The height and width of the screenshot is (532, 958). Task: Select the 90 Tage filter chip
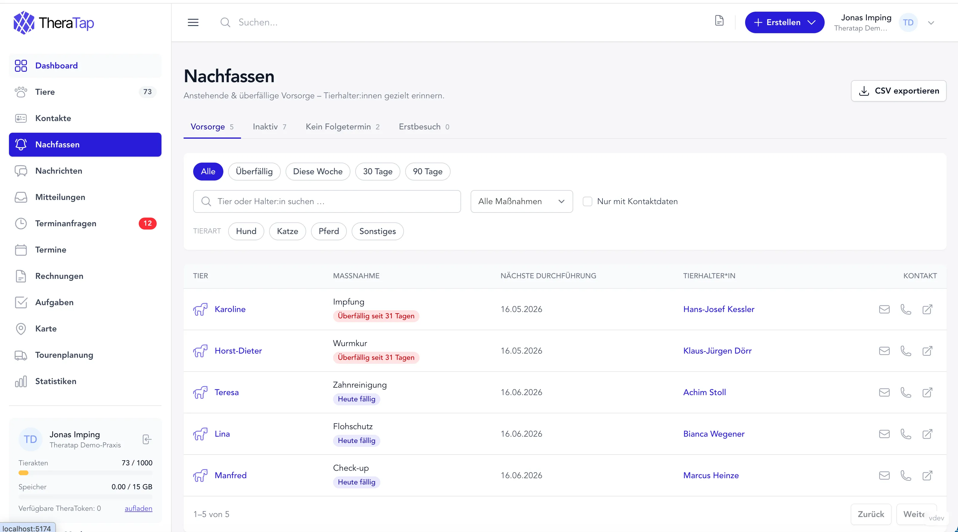[428, 172]
